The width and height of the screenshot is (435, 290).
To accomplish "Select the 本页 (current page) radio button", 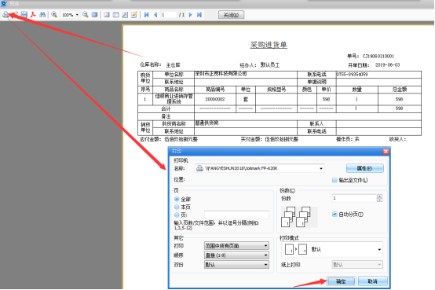I will pyautogui.click(x=177, y=207).
